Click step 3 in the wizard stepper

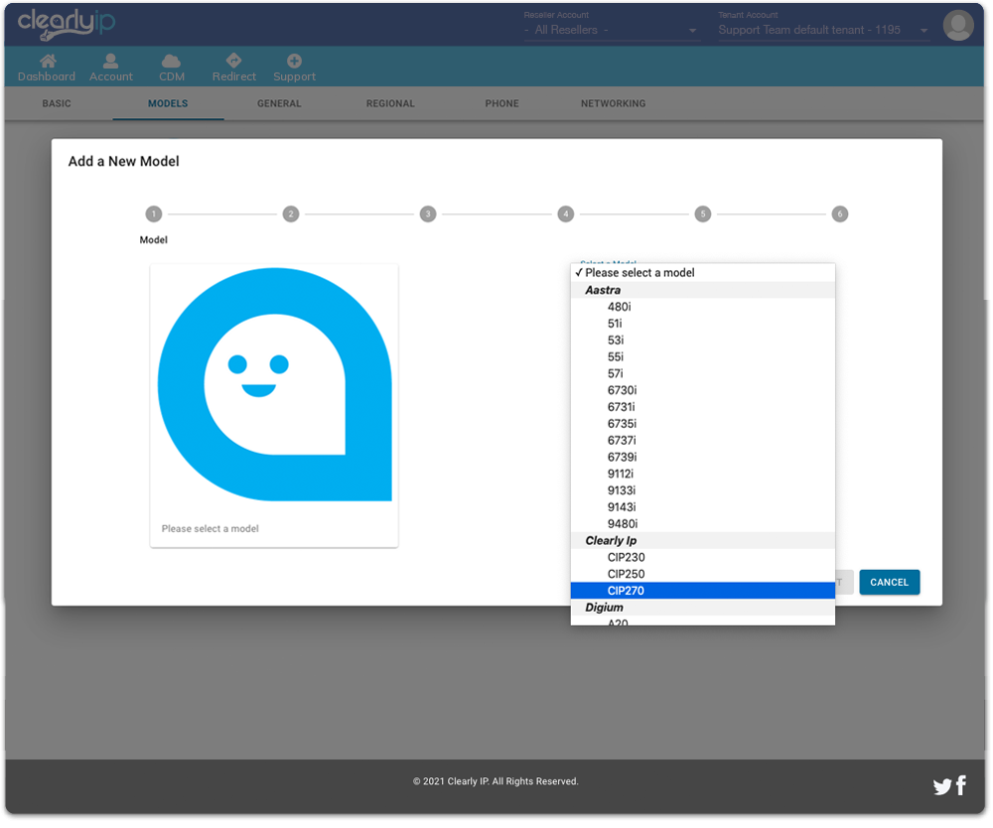click(x=427, y=214)
